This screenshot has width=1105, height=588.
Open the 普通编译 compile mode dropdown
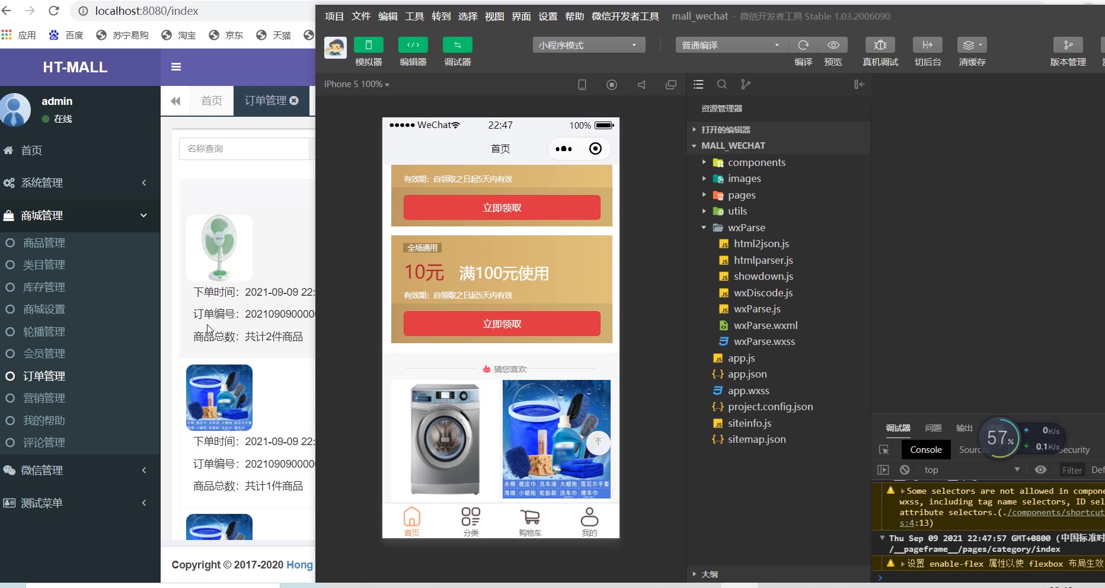(732, 45)
